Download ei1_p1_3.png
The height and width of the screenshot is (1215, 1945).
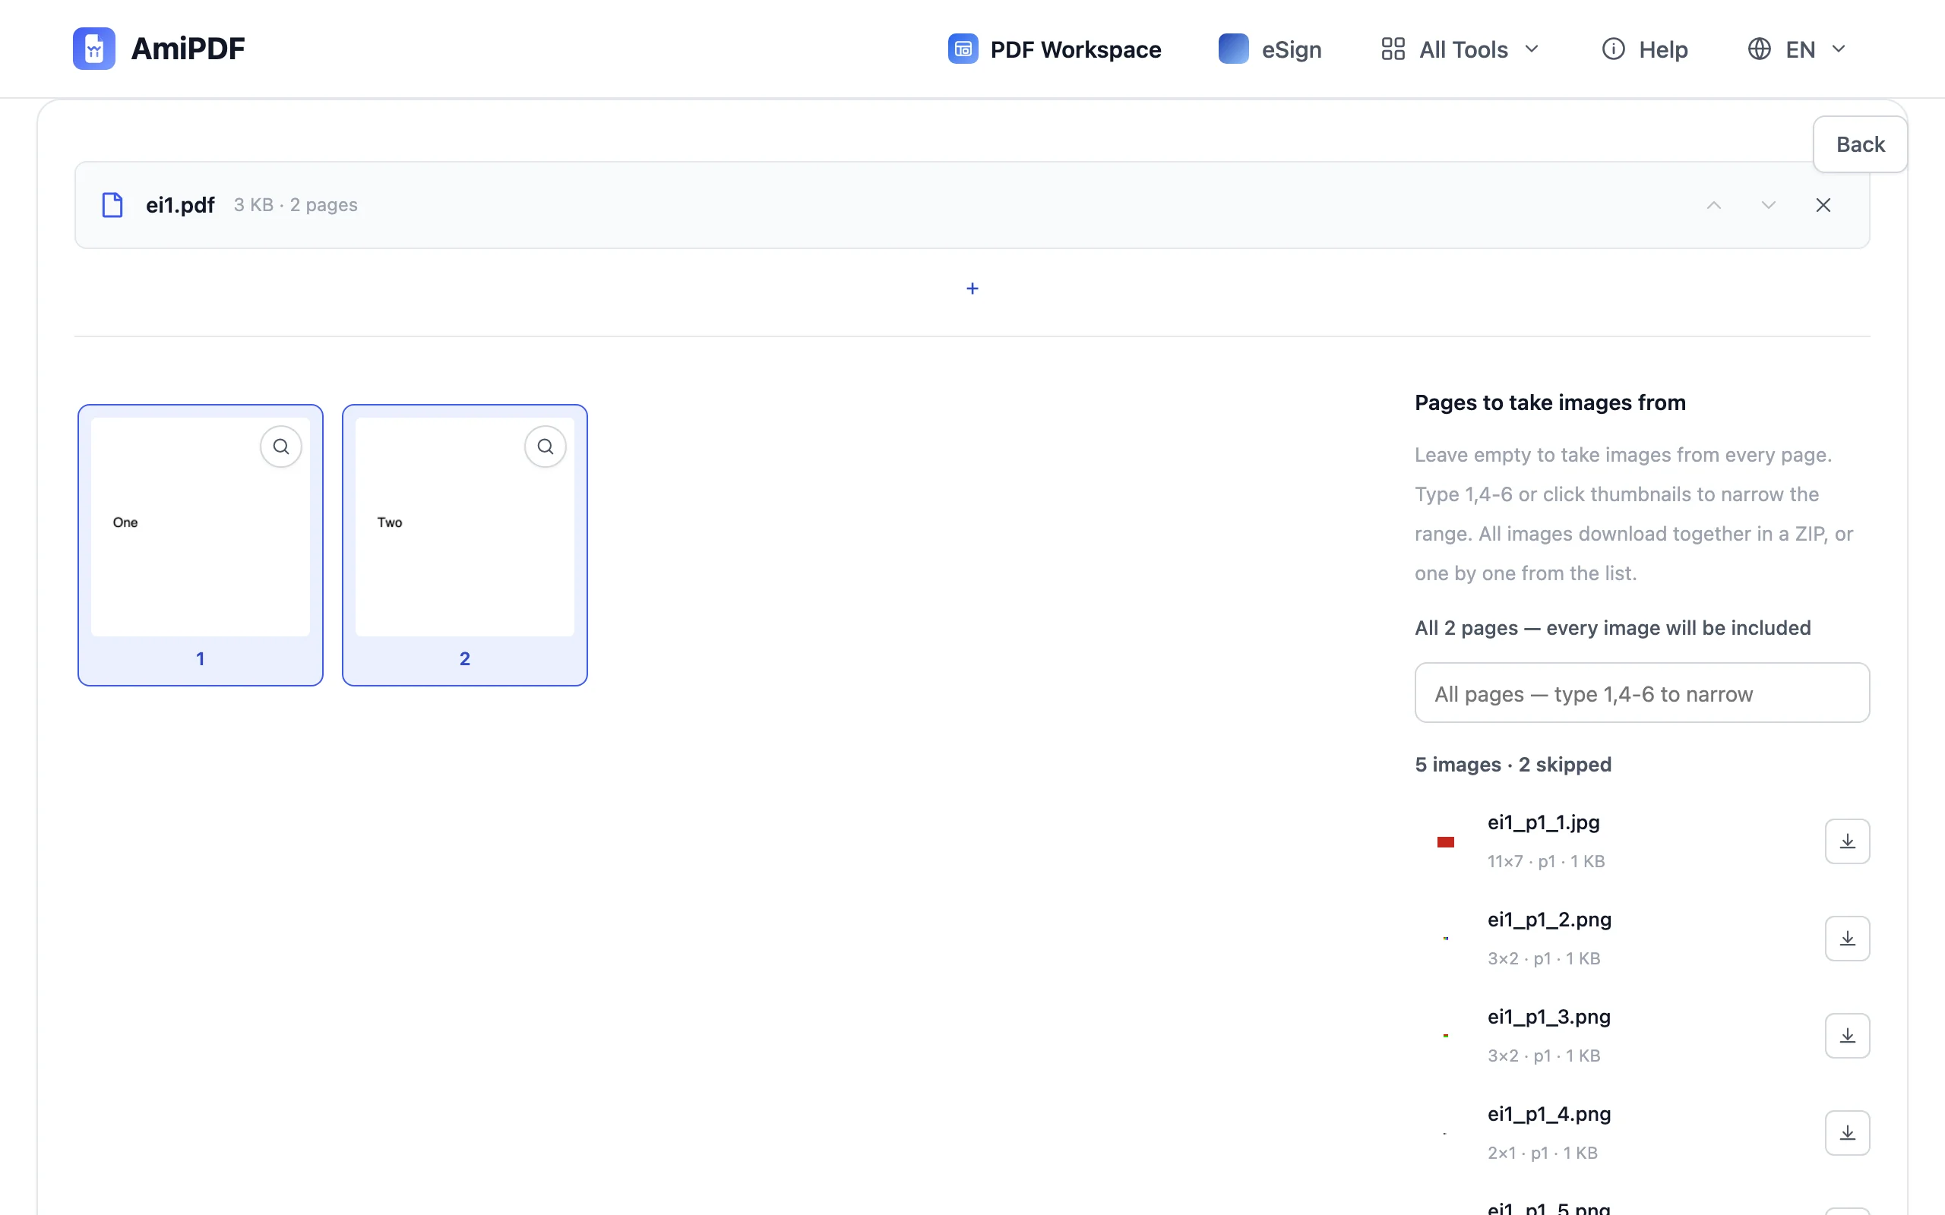[x=1847, y=1036]
